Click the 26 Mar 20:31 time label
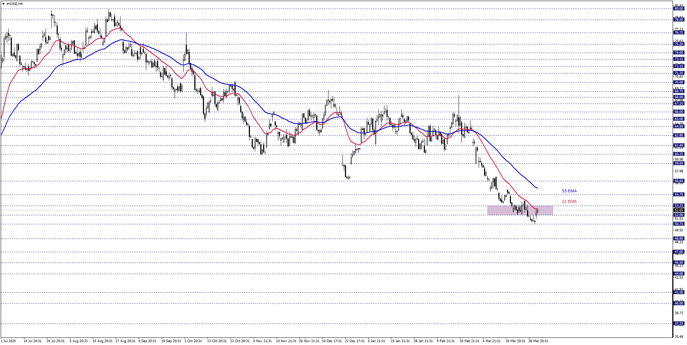This screenshot has width=687, height=345. [538, 341]
